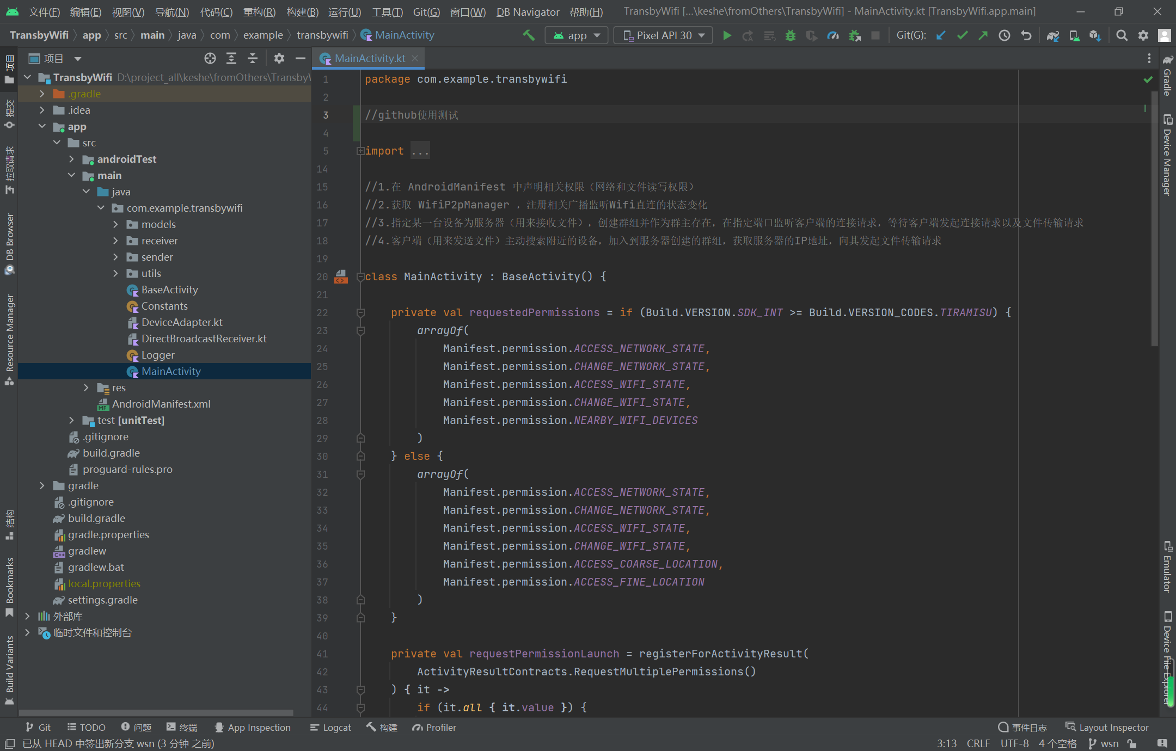Click the Git update project arrow
The width and height of the screenshot is (1176, 751).
coord(941,35)
